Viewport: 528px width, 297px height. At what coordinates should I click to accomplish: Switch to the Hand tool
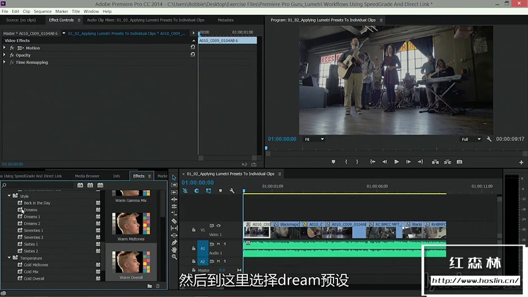(x=174, y=250)
